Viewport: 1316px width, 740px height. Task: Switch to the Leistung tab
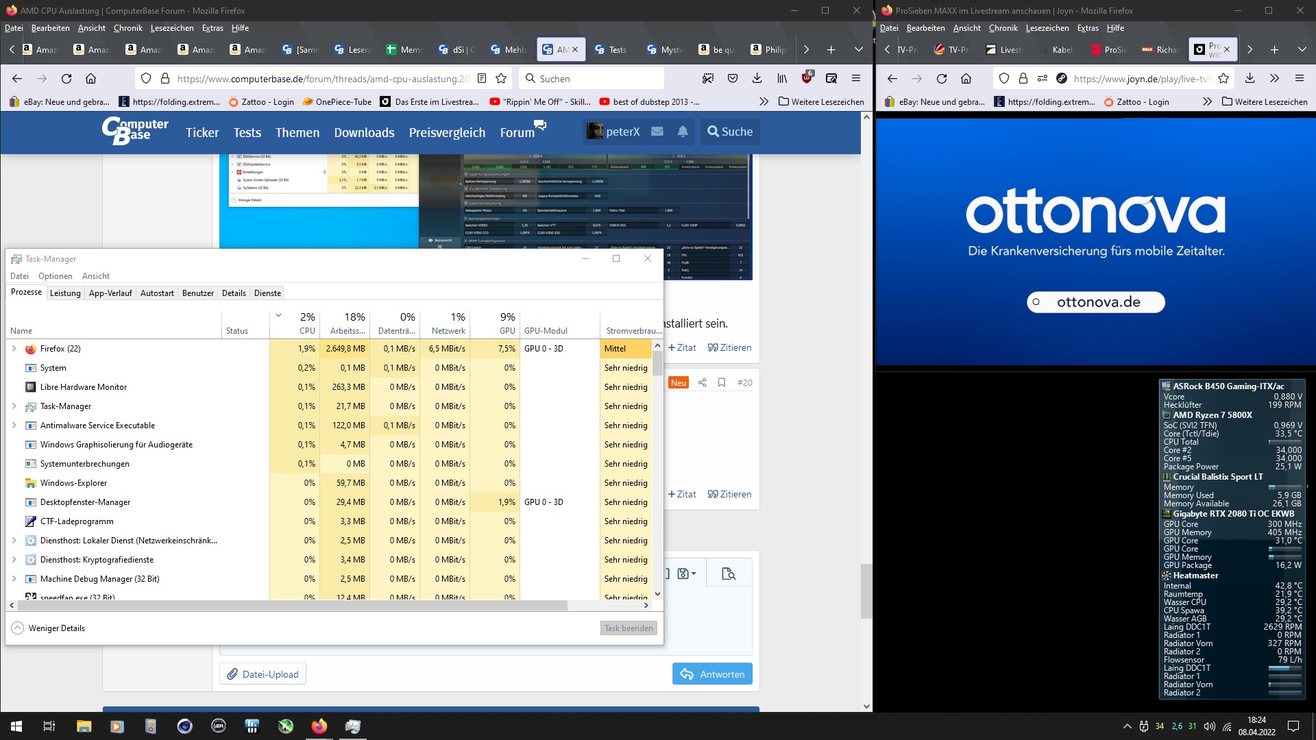click(x=65, y=293)
